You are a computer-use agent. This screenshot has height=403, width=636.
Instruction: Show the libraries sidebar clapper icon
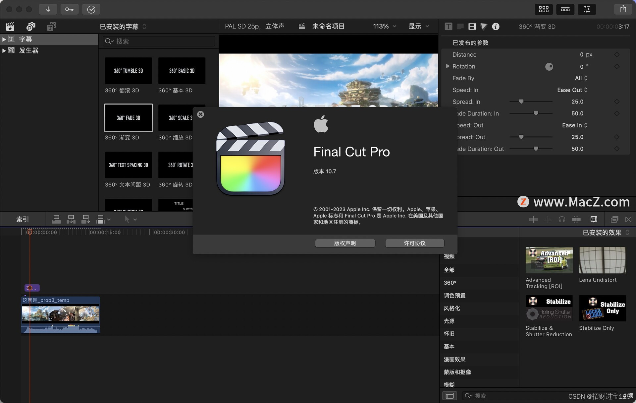click(10, 27)
